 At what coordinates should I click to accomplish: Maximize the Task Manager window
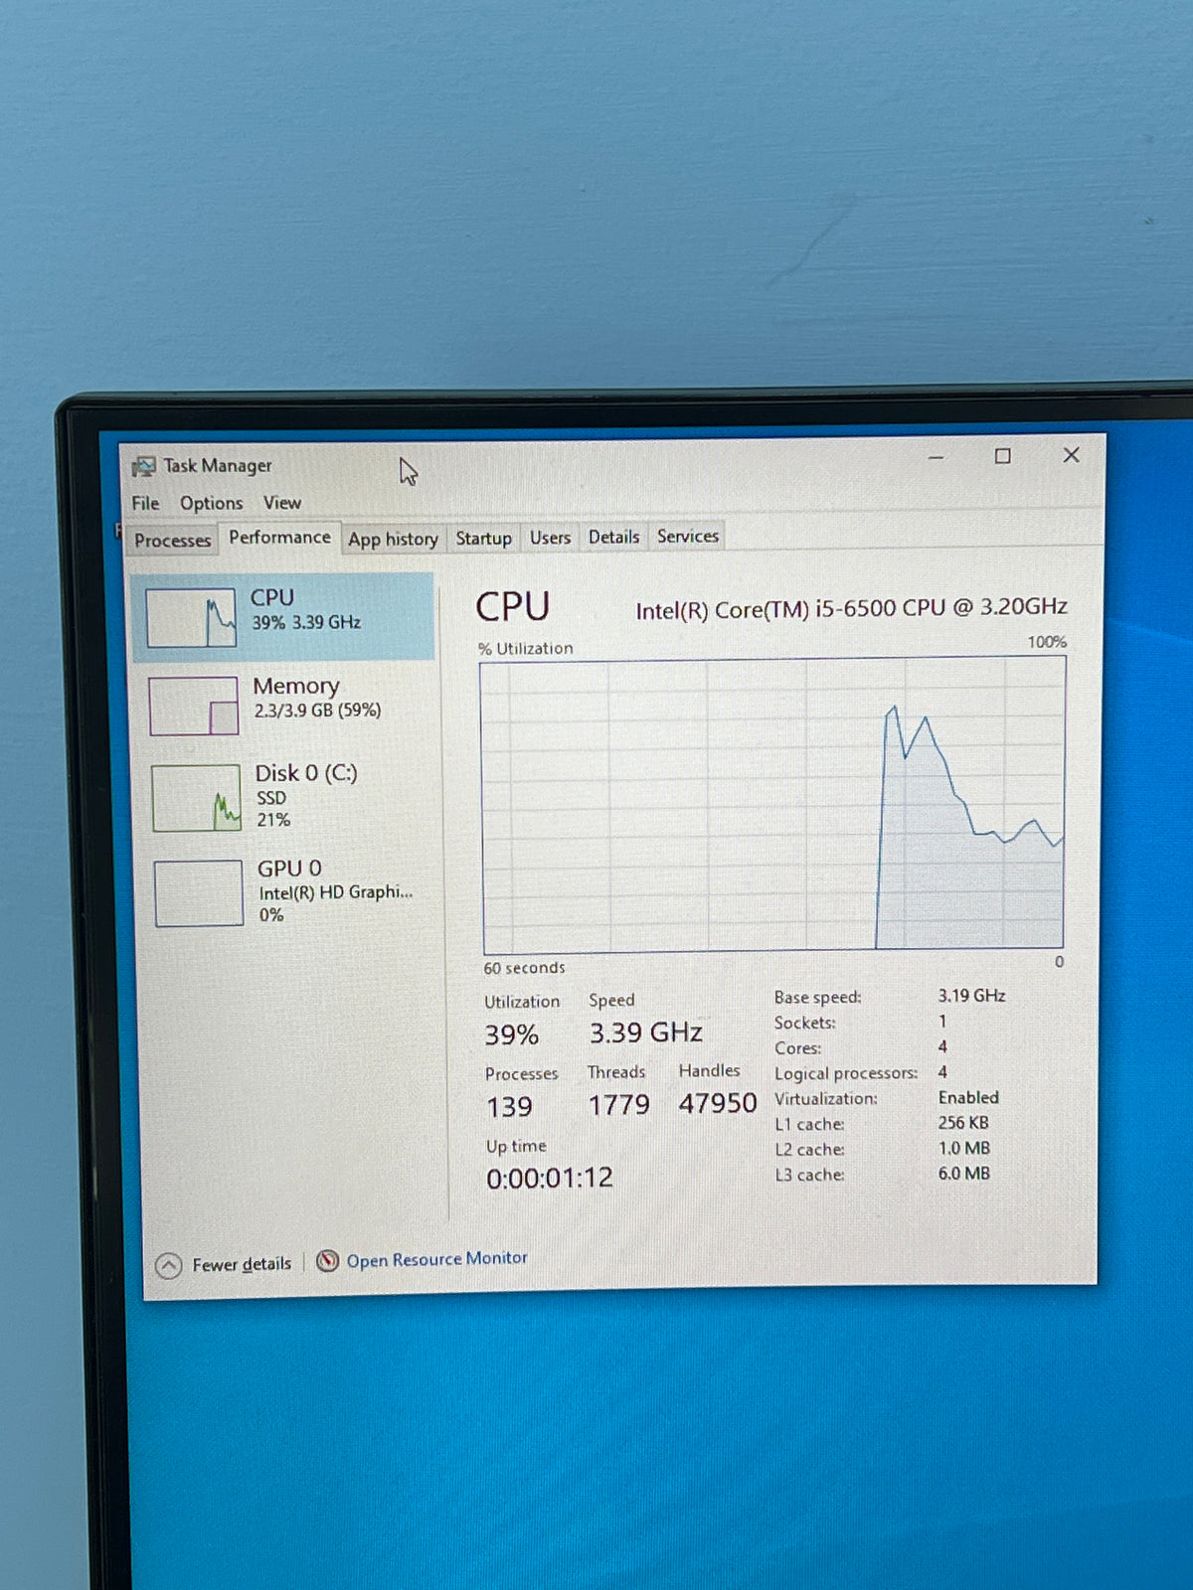1003,456
